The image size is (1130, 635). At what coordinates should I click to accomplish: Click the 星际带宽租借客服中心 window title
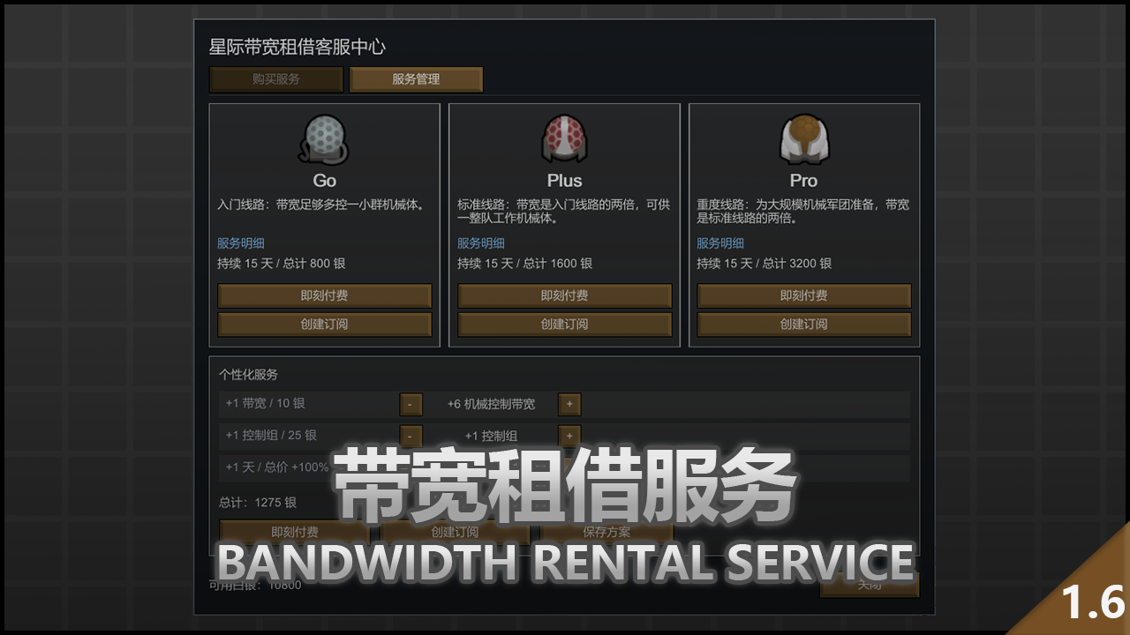click(297, 47)
